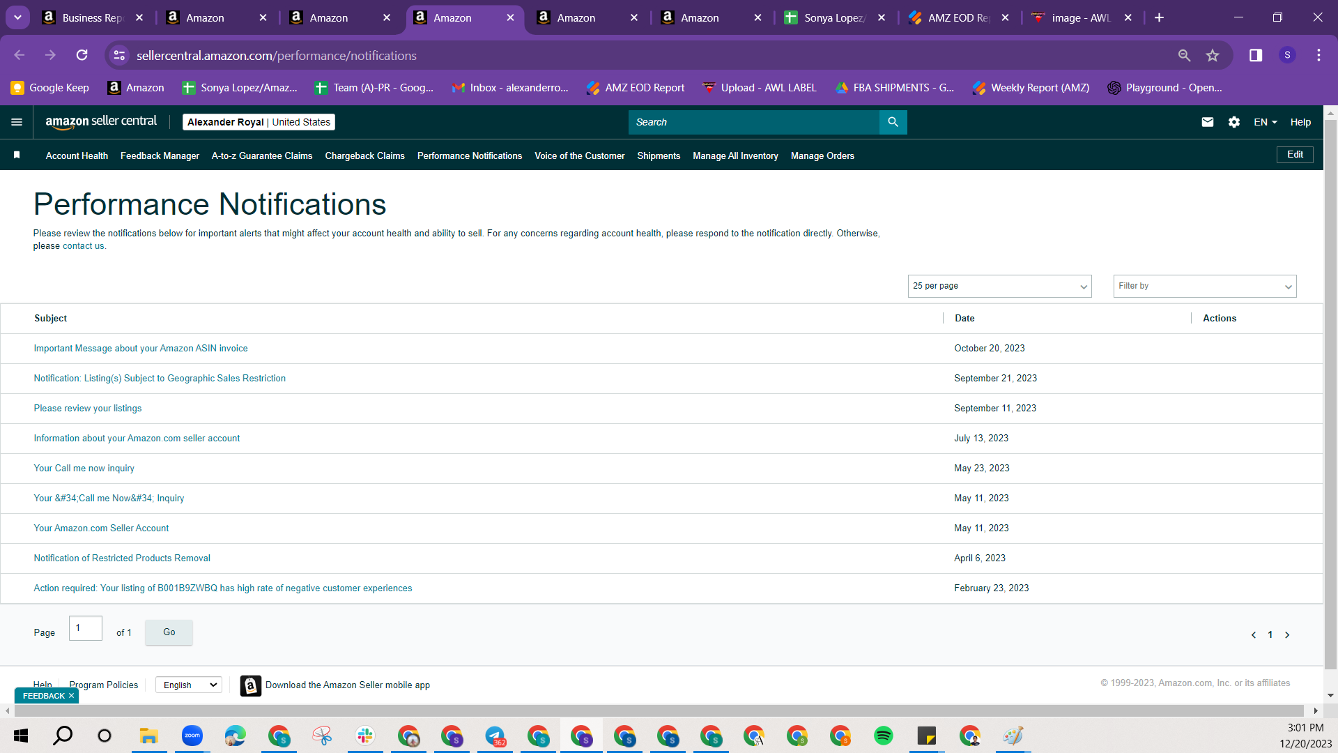Image resolution: width=1338 pixels, height=753 pixels.
Task: Open Restricted Products Removal notification
Action: point(122,558)
